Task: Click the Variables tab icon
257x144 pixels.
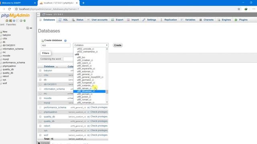Action: [182, 20]
